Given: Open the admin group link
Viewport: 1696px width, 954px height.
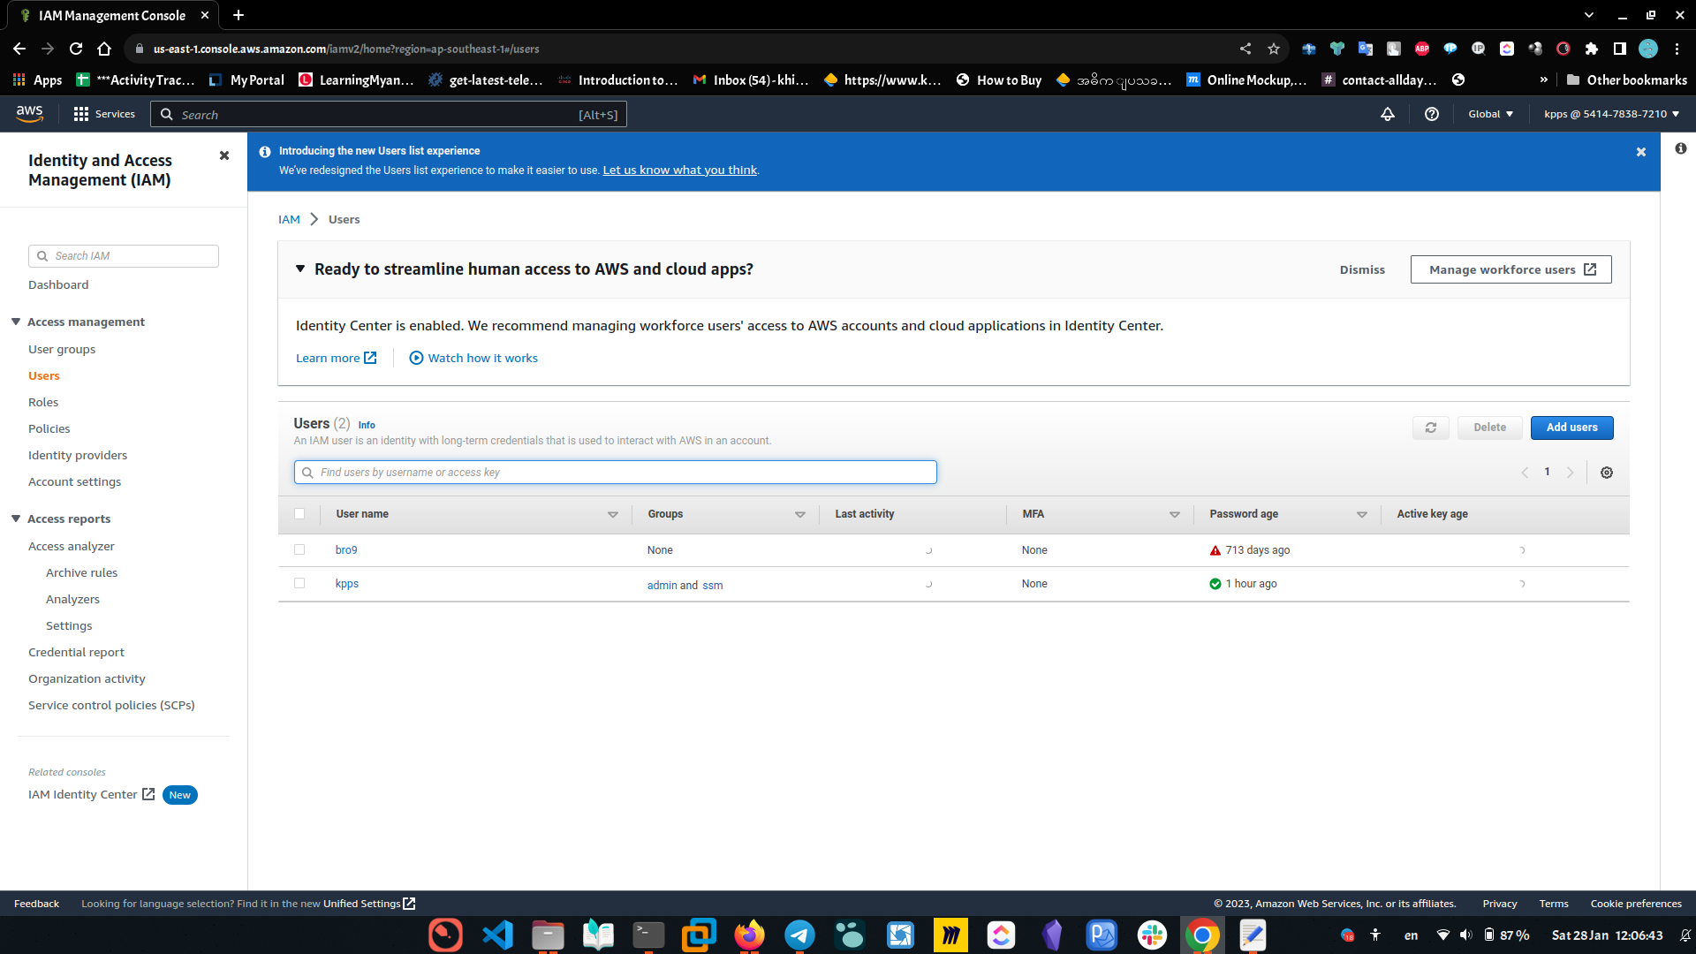Looking at the screenshot, I should pos(662,585).
